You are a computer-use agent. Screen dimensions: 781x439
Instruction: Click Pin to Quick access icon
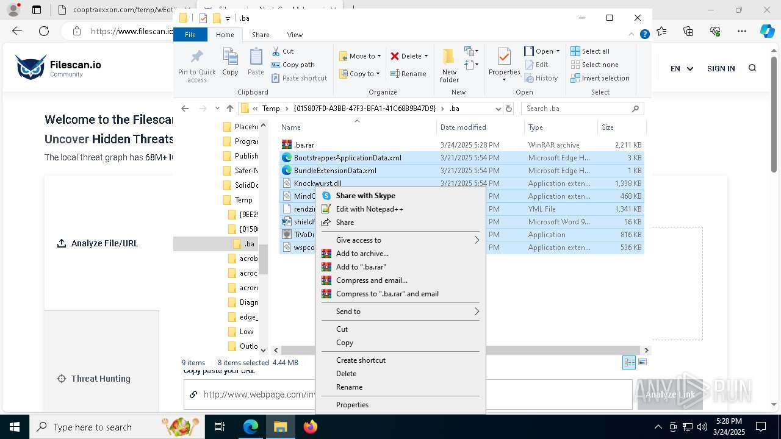[196, 66]
